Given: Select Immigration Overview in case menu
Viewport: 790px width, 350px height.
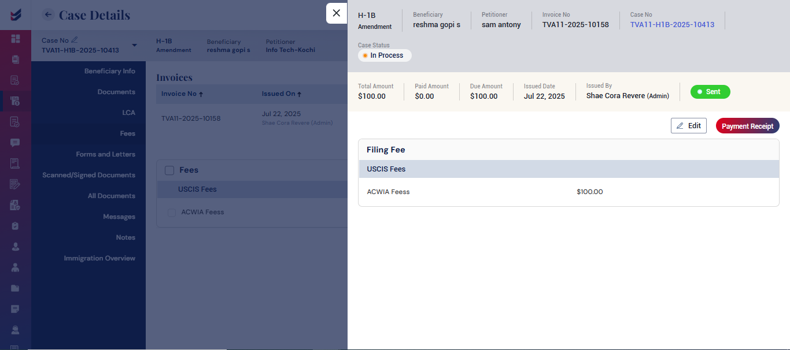Looking at the screenshot, I should (x=99, y=258).
